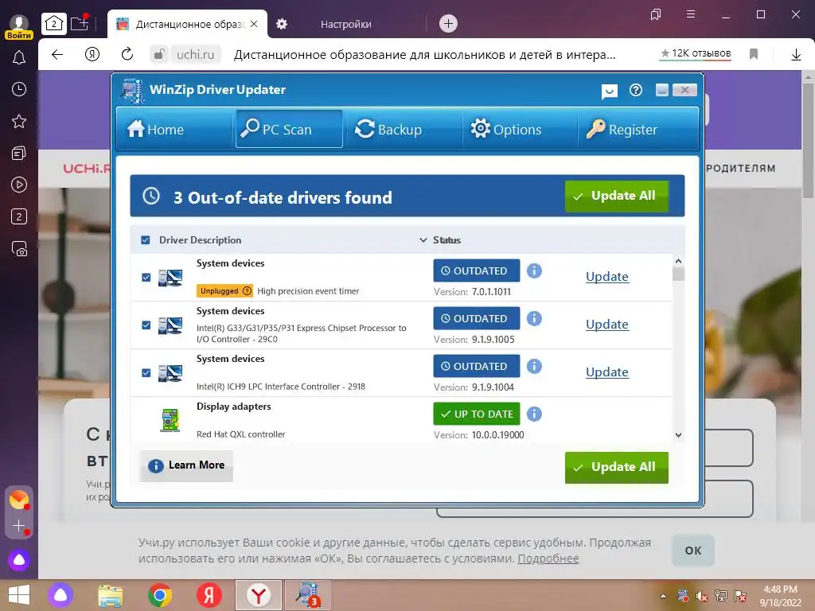Show info for Red Hat QXL controller

(x=534, y=414)
